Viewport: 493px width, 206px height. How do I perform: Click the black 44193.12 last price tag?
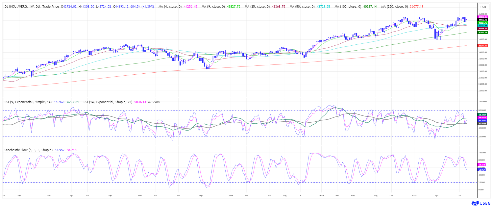(482, 20)
